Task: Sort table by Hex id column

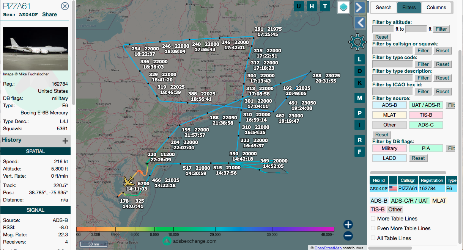Action: coord(379,181)
